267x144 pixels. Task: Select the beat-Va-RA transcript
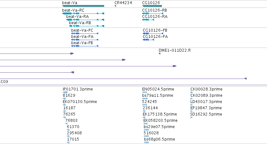point(85,20)
